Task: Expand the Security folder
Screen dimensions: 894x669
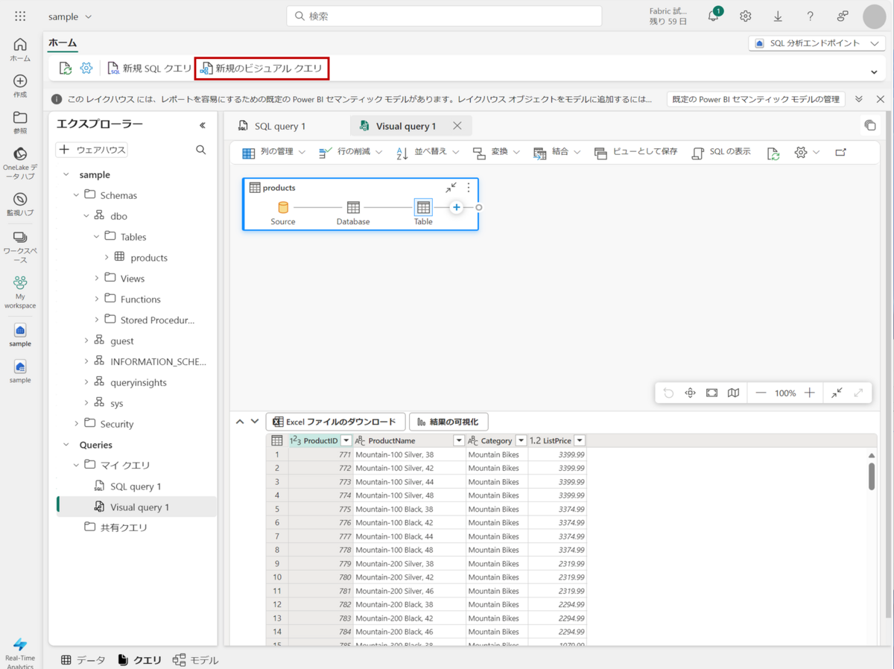Action: click(x=76, y=424)
